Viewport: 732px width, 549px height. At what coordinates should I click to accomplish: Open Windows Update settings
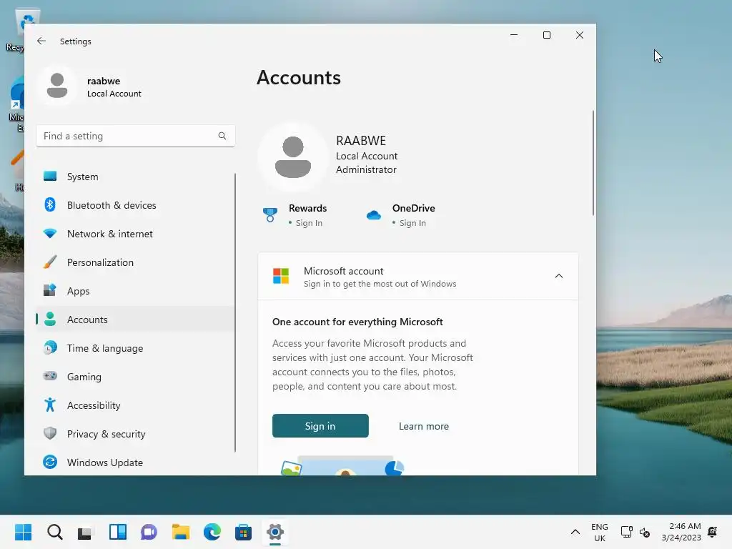(135, 463)
